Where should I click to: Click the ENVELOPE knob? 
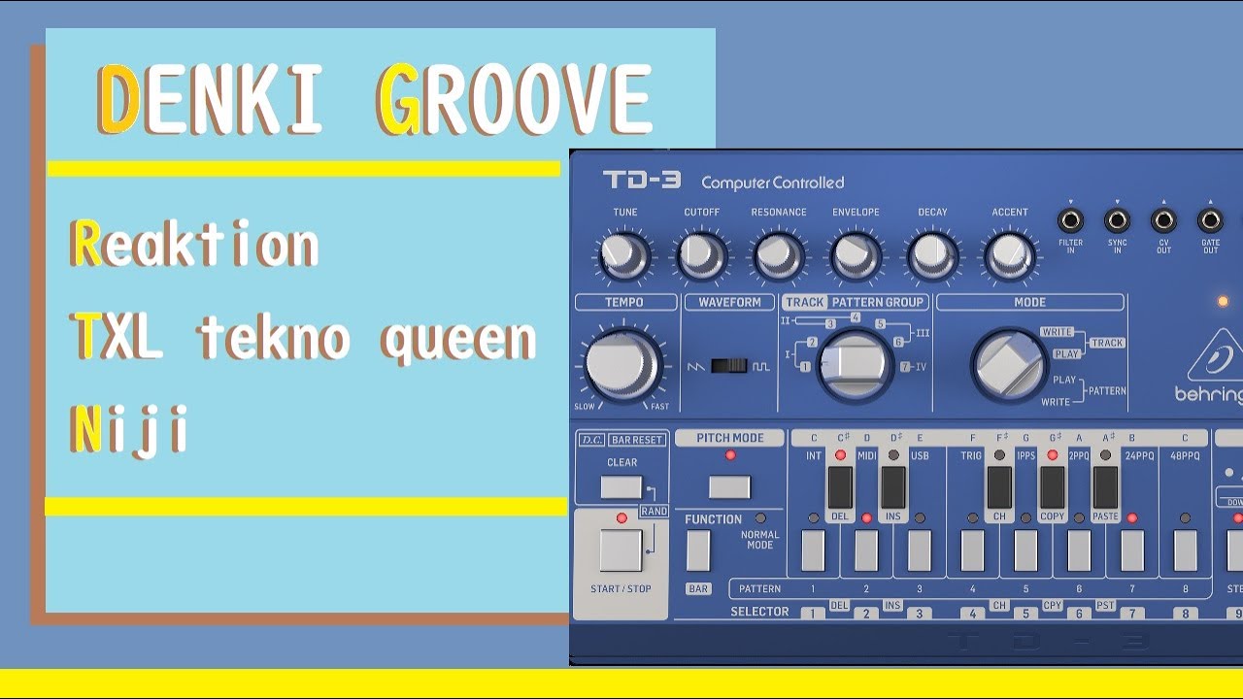click(855, 256)
